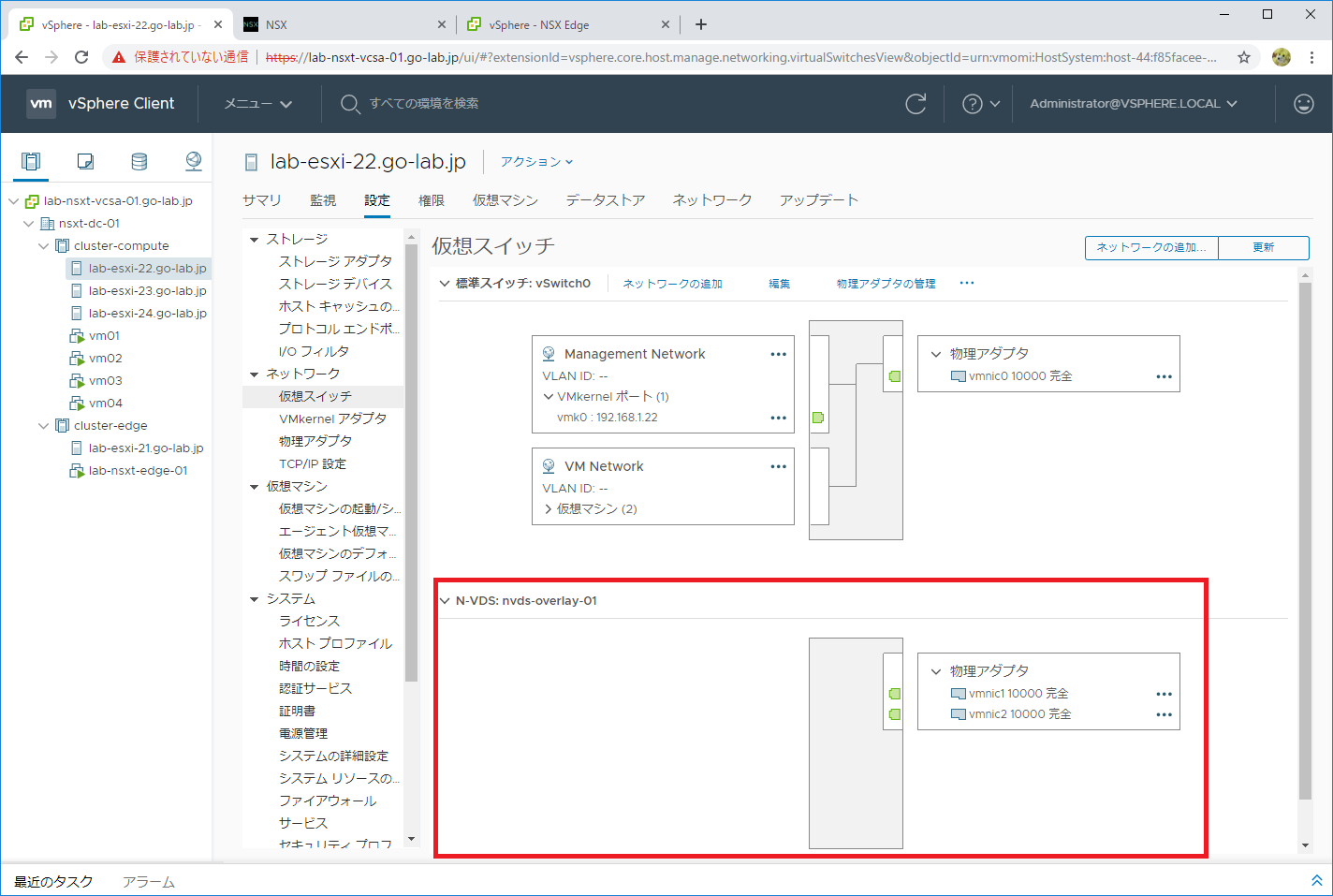Open Chrome three-dot menu
This screenshot has width=1333, height=896.
[1312, 57]
